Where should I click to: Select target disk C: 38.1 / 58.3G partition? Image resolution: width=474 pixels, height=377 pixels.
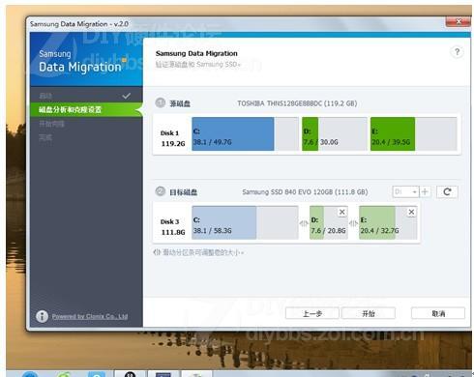[245, 222]
